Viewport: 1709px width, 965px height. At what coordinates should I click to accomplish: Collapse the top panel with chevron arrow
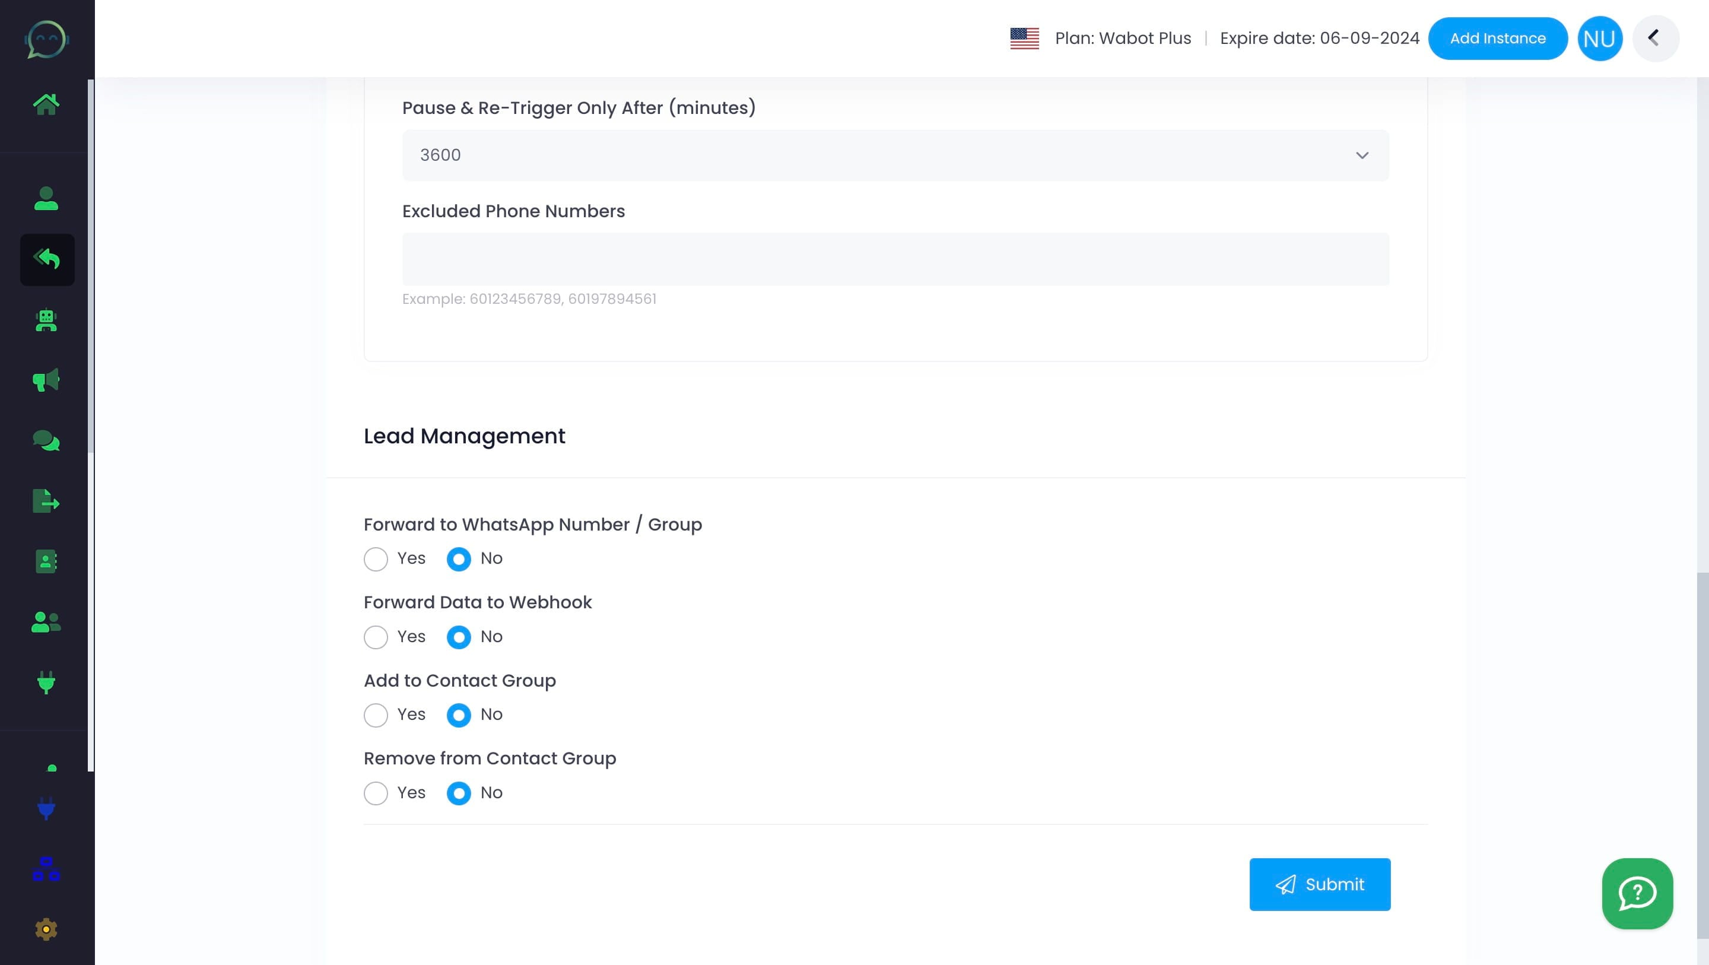pyautogui.click(x=1655, y=38)
